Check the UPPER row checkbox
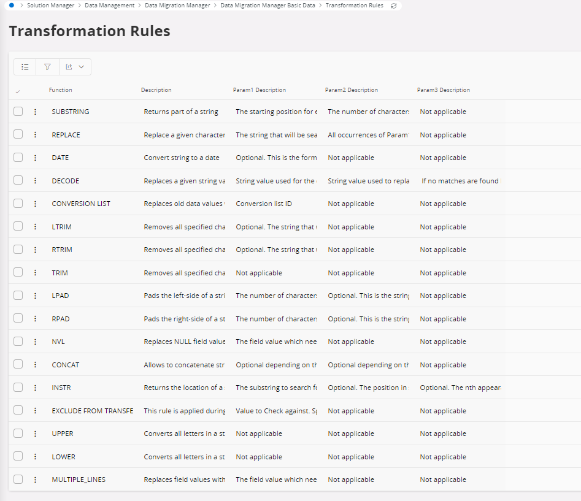The height and width of the screenshot is (501, 581). pos(18,434)
